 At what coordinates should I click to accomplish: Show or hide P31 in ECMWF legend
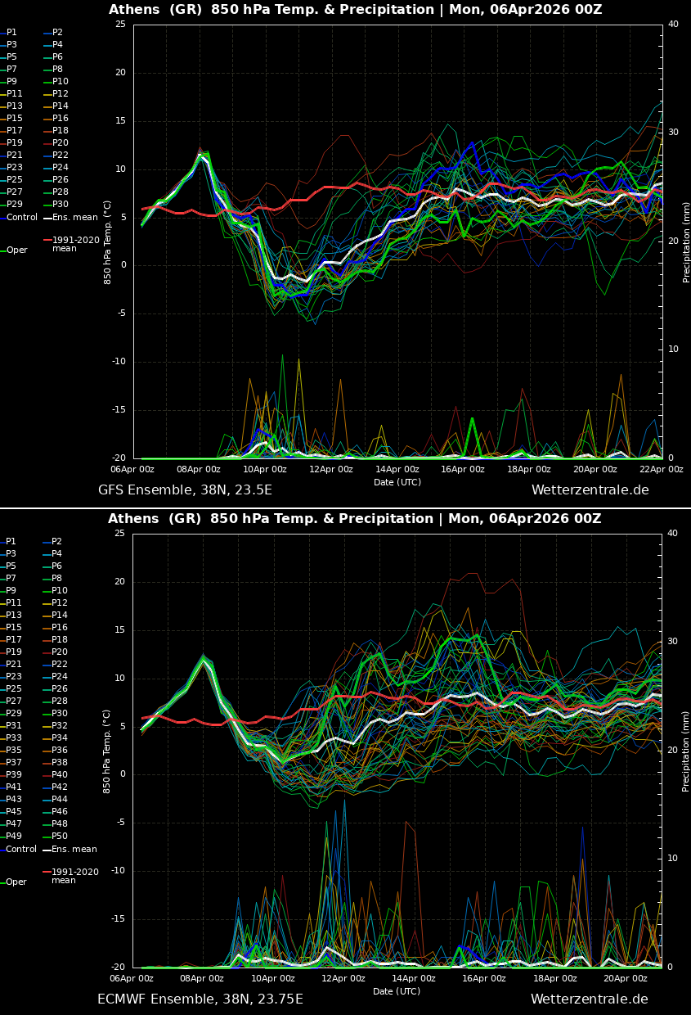(15, 726)
